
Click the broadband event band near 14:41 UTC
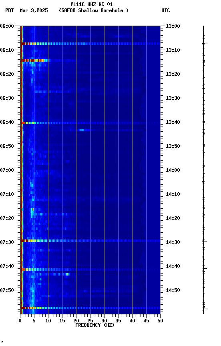point(90,270)
